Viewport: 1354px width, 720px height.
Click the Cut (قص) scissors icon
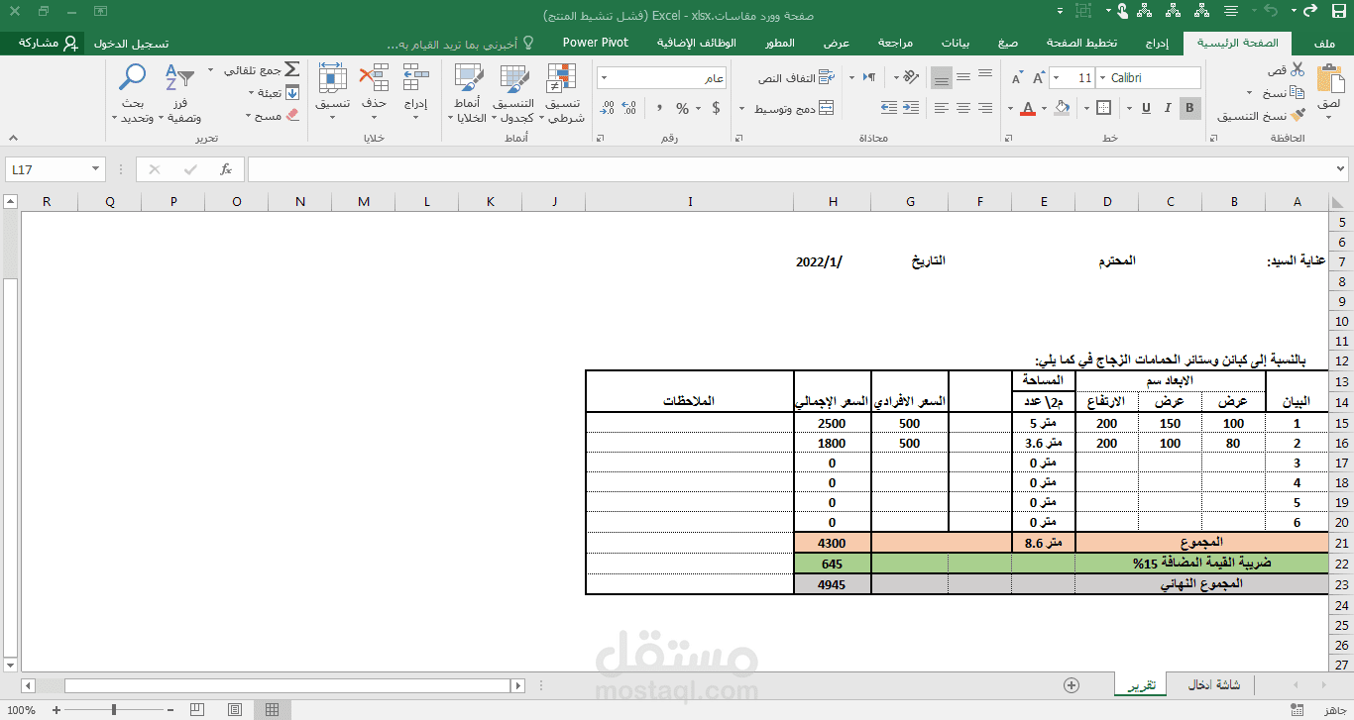tap(1298, 70)
